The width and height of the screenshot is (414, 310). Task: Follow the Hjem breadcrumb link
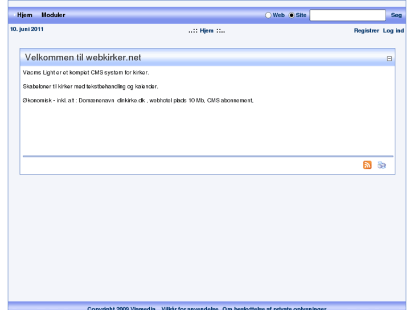(x=207, y=31)
